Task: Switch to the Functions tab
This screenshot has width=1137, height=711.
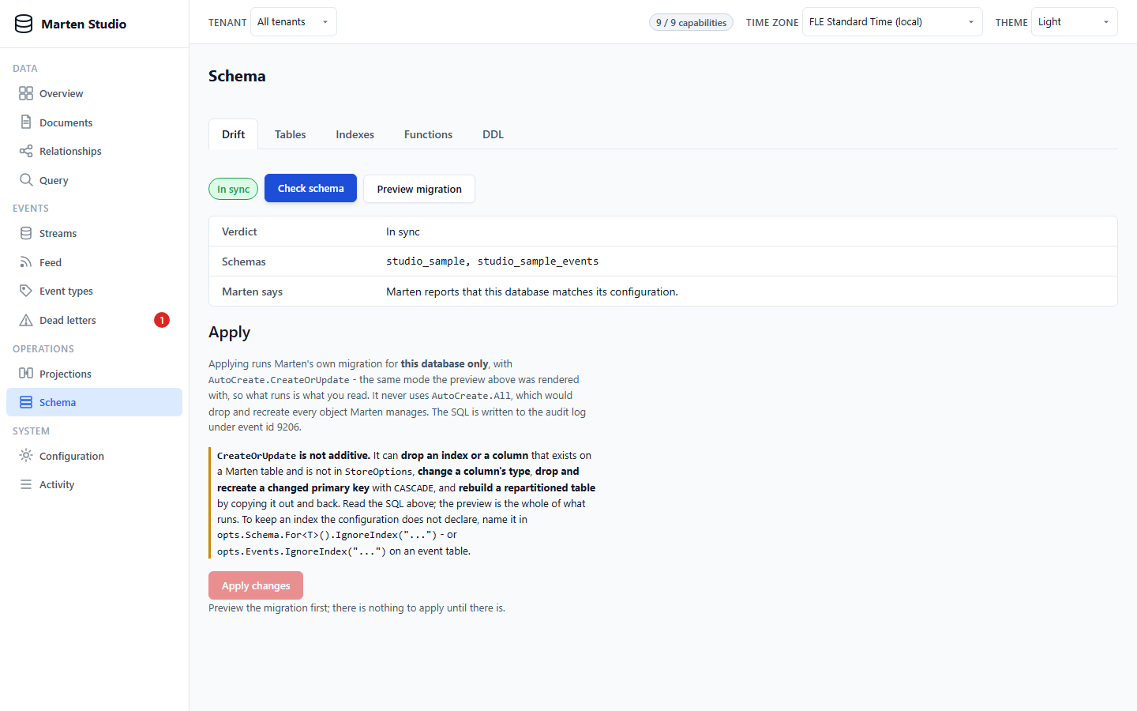Action: click(x=429, y=134)
